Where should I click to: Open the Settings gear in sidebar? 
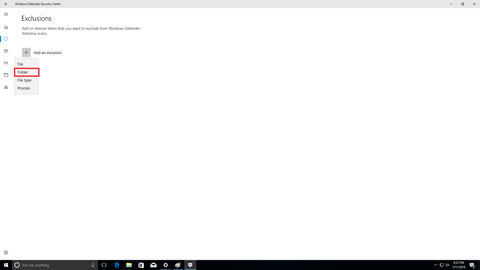pyautogui.click(x=6, y=252)
